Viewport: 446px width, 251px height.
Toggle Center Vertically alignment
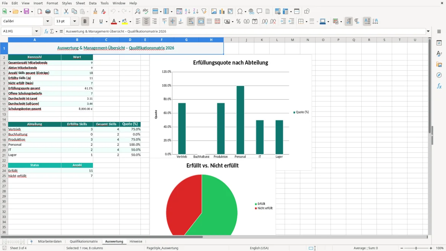(172, 22)
